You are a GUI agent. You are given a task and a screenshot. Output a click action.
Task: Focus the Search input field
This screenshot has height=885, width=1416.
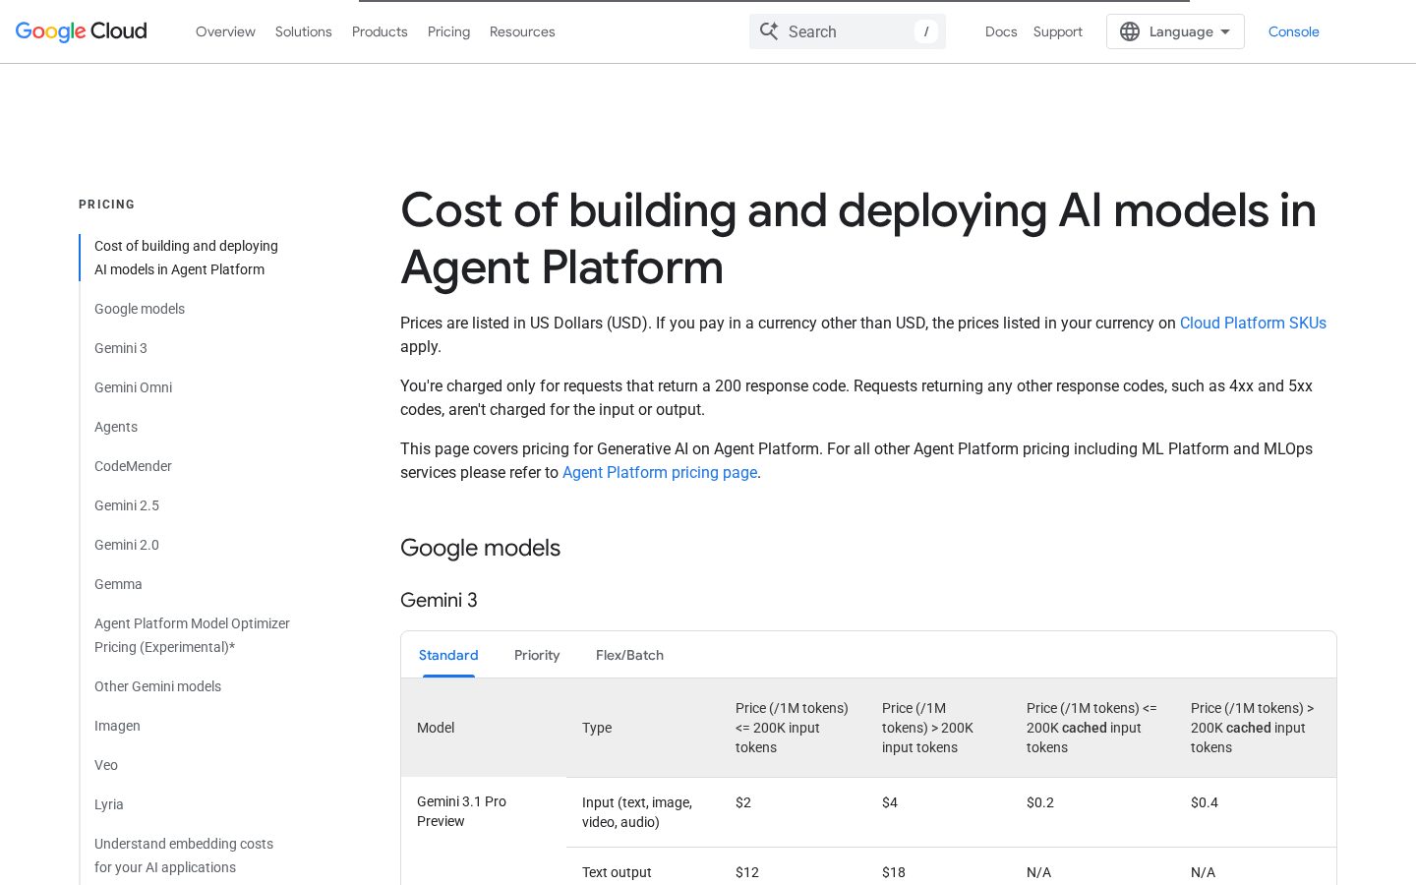point(848,31)
